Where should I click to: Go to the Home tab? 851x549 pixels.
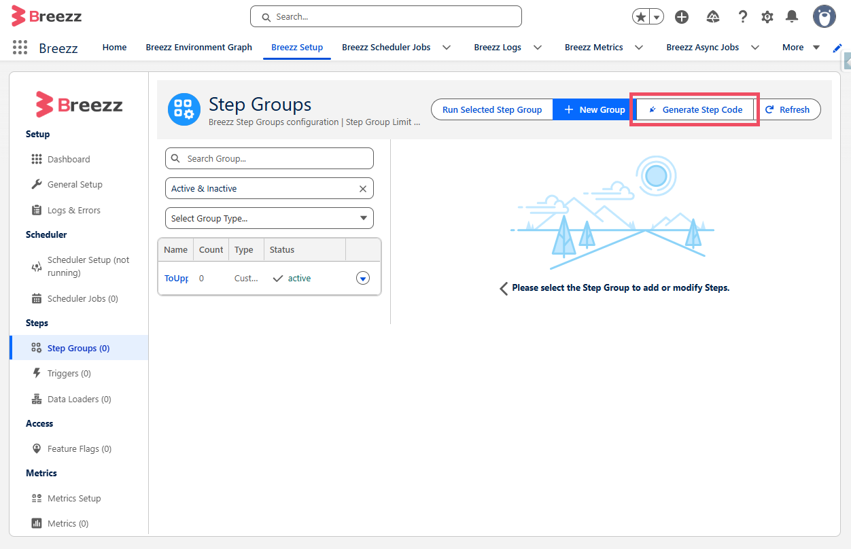(x=114, y=47)
